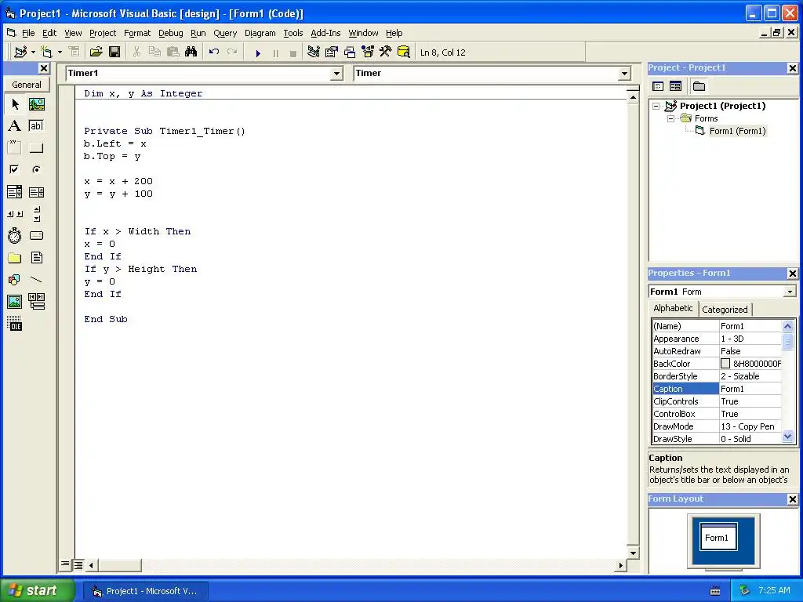Open Form Layout Window from toolbar
The width and height of the screenshot is (803, 602).
pyautogui.click(x=350, y=52)
